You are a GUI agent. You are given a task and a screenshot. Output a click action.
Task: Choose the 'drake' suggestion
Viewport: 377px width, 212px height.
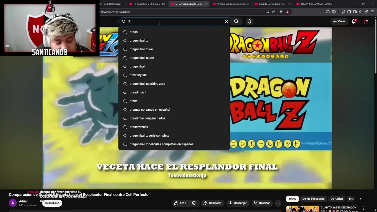tap(174, 101)
